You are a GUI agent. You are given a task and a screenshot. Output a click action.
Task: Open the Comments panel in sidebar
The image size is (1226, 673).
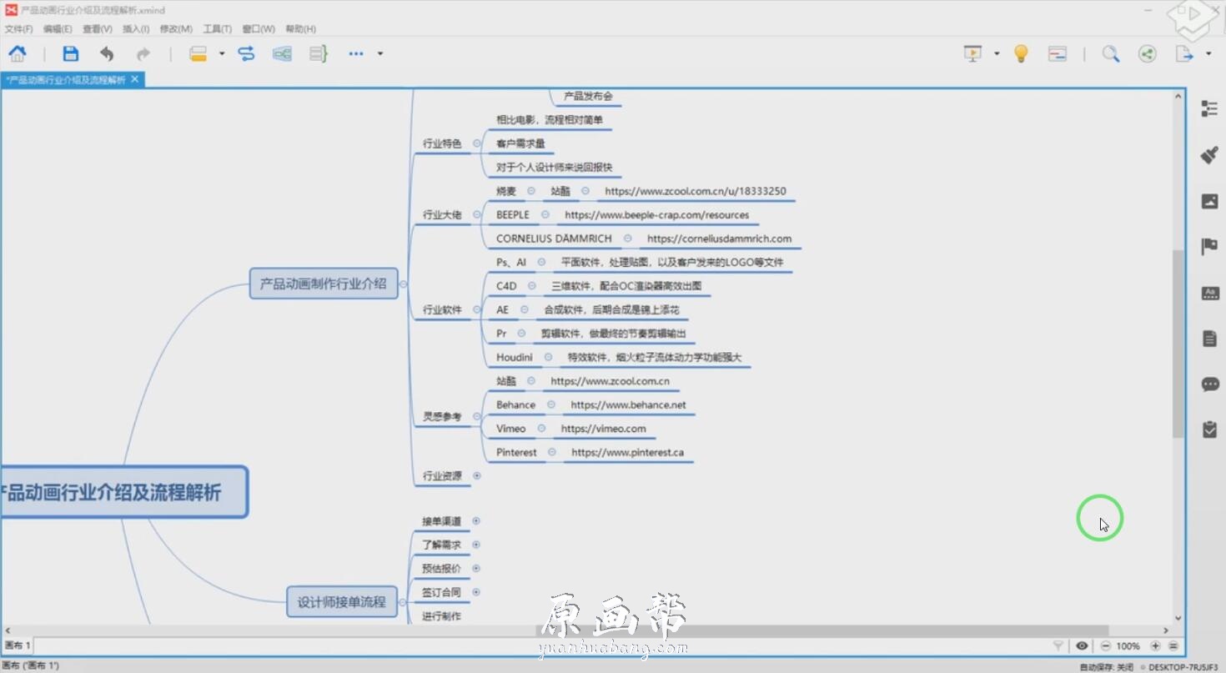tap(1209, 384)
